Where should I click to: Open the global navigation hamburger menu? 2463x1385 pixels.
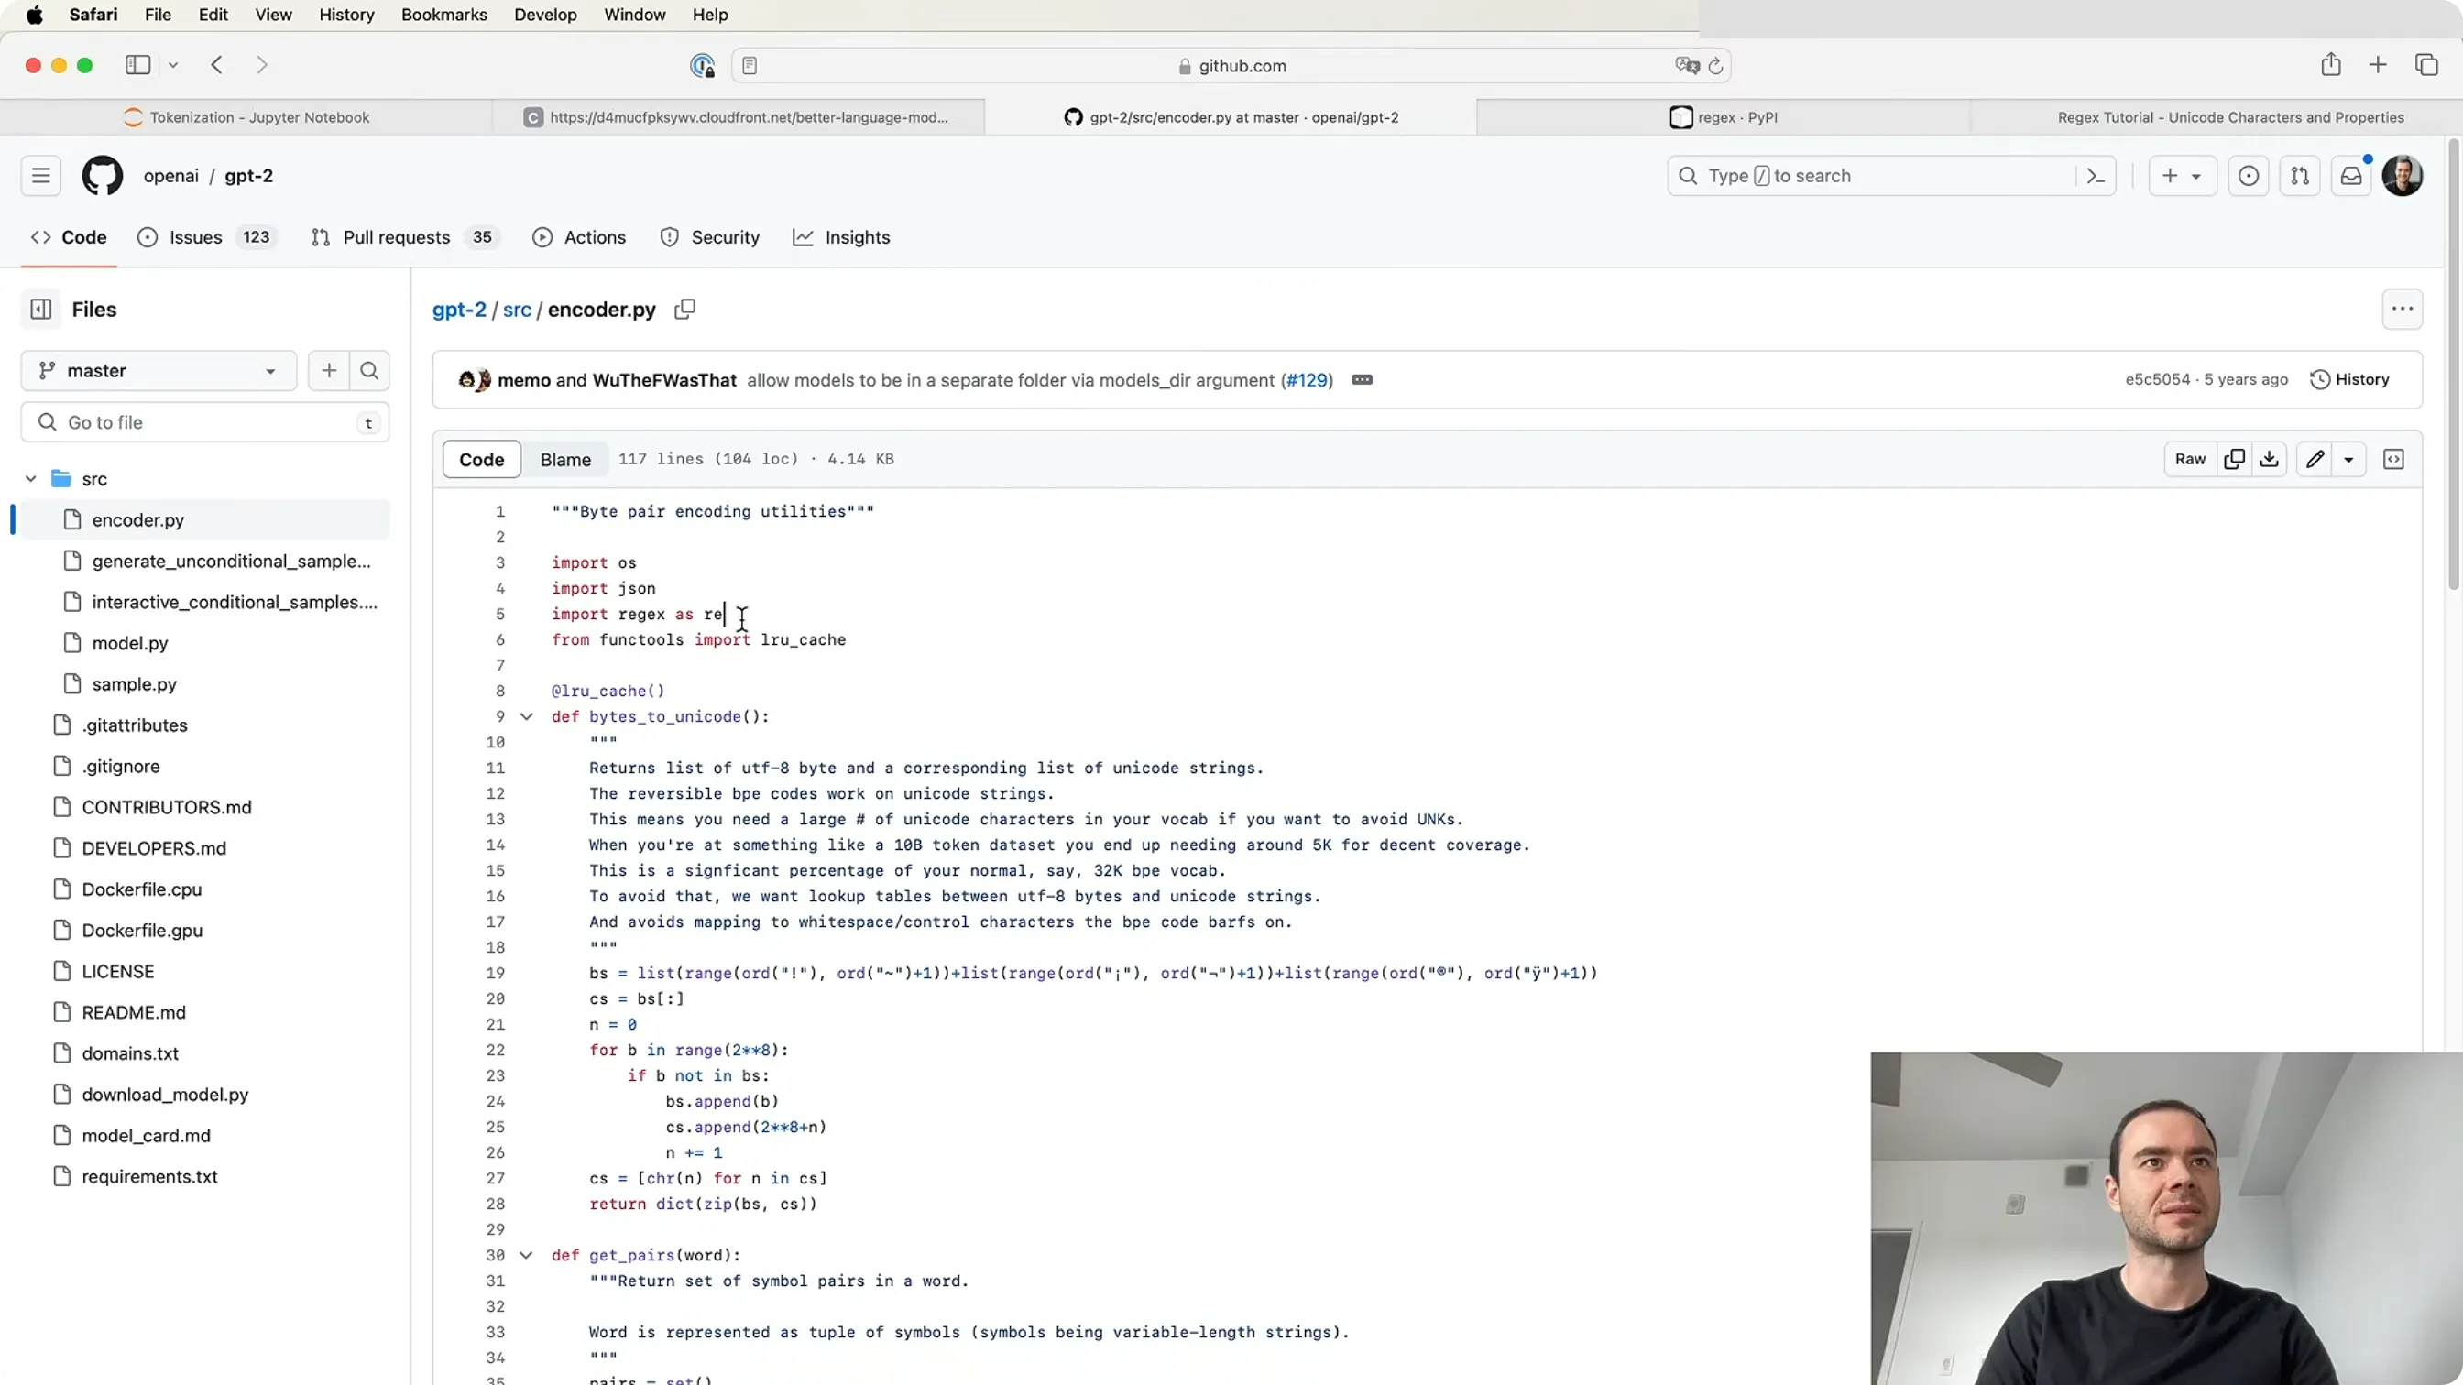click(41, 176)
